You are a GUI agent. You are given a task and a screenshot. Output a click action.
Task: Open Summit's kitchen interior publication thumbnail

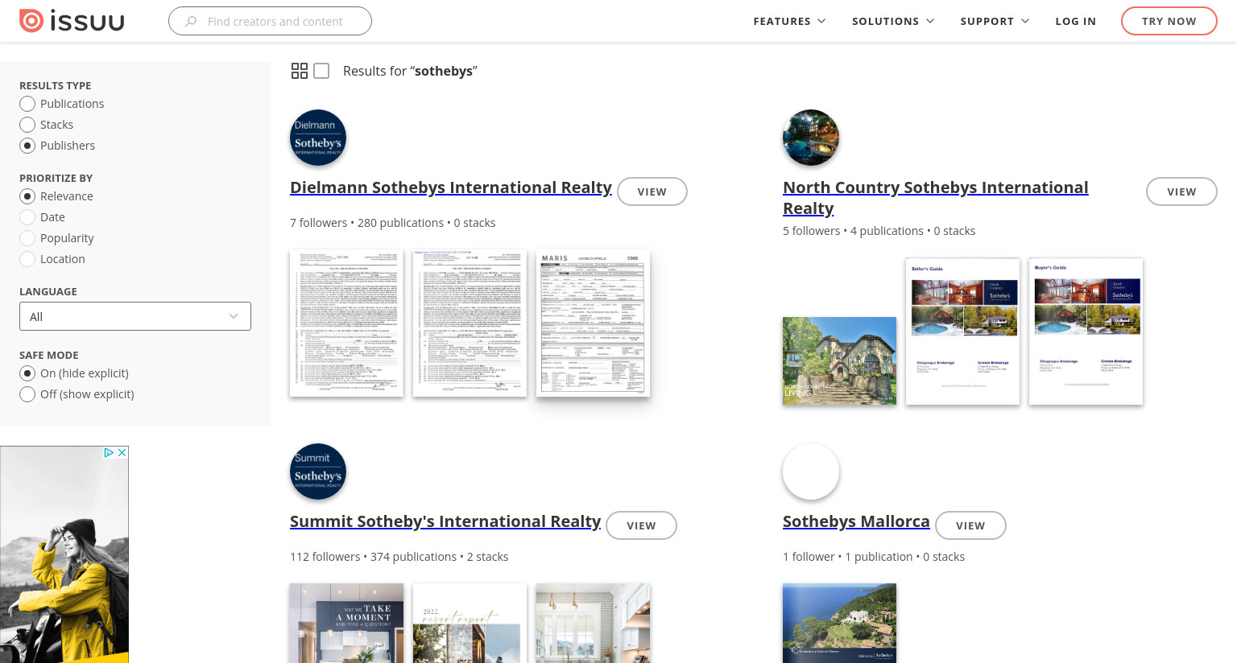click(x=593, y=623)
